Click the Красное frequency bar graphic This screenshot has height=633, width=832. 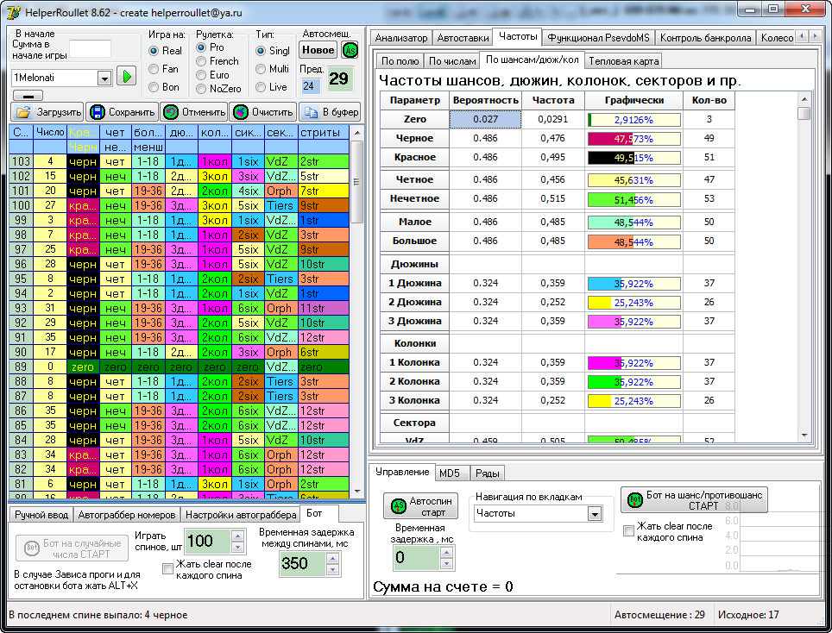(x=633, y=158)
